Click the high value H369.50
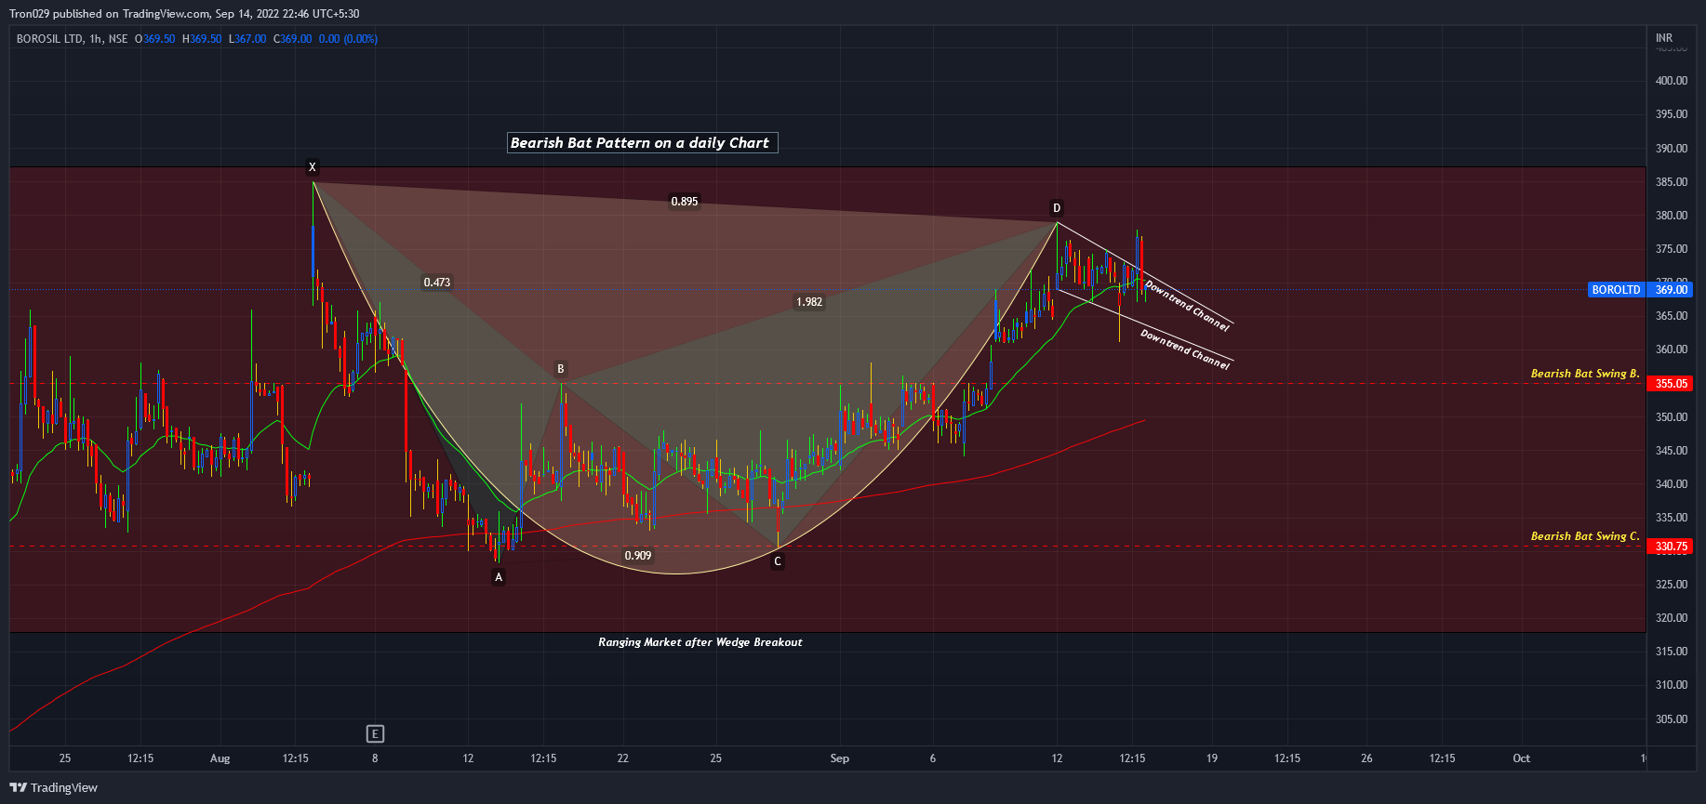This screenshot has width=1706, height=804. click(x=202, y=39)
